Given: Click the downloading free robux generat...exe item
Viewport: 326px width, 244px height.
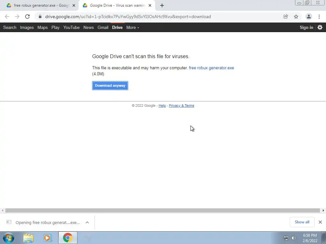Looking at the screenshot, I should (47, 222).
